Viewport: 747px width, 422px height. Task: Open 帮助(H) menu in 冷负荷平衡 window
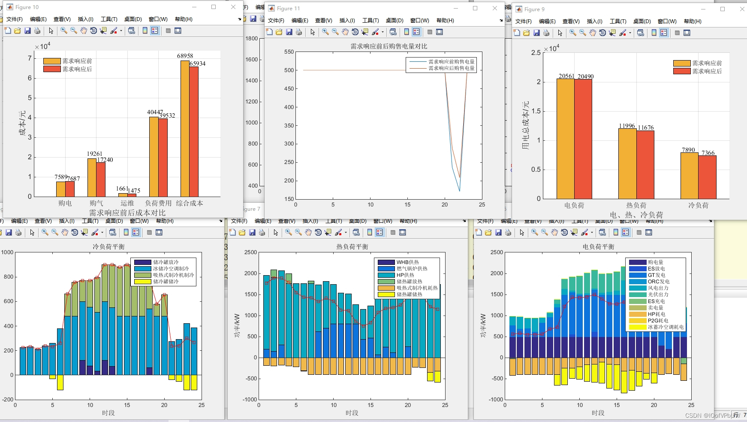click(165, 221)
